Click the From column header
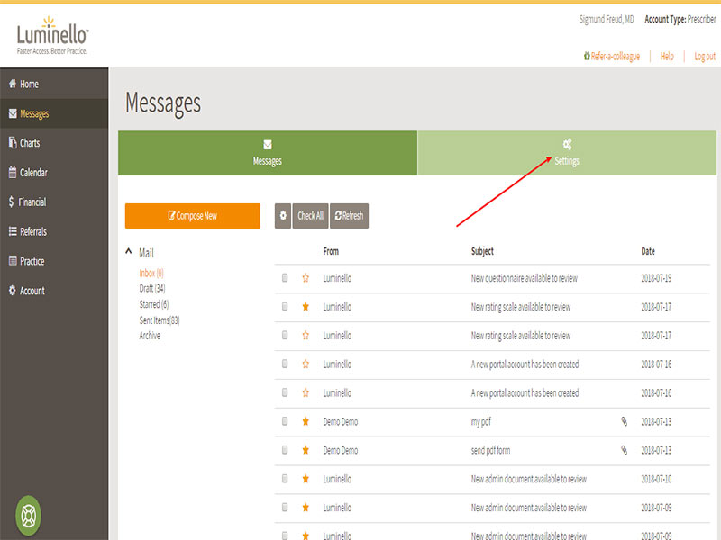Image resolution: width=721 pixels, height=540 pixels. click(331, 251)
